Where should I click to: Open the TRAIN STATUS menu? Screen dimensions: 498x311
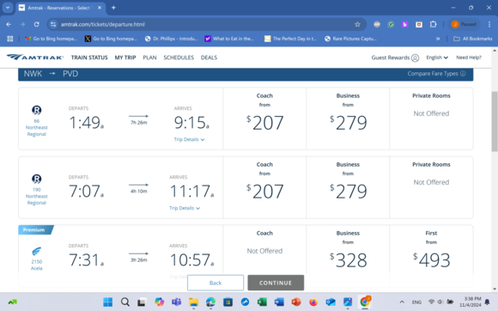(x=89, y=58)
